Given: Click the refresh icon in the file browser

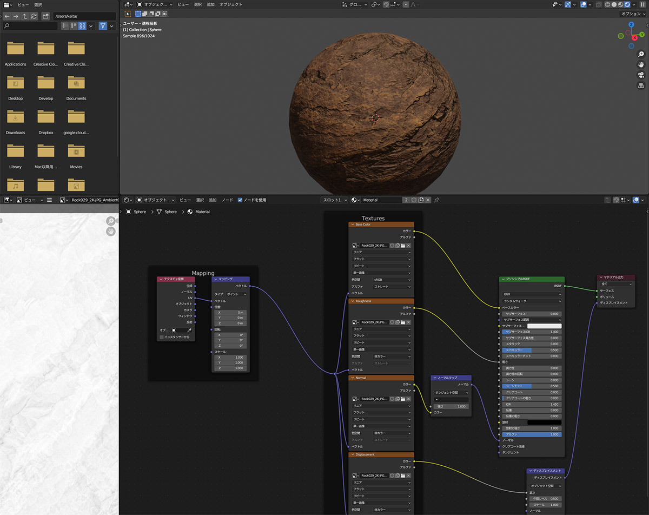Looking at the screenshot, I should point(34,16).
